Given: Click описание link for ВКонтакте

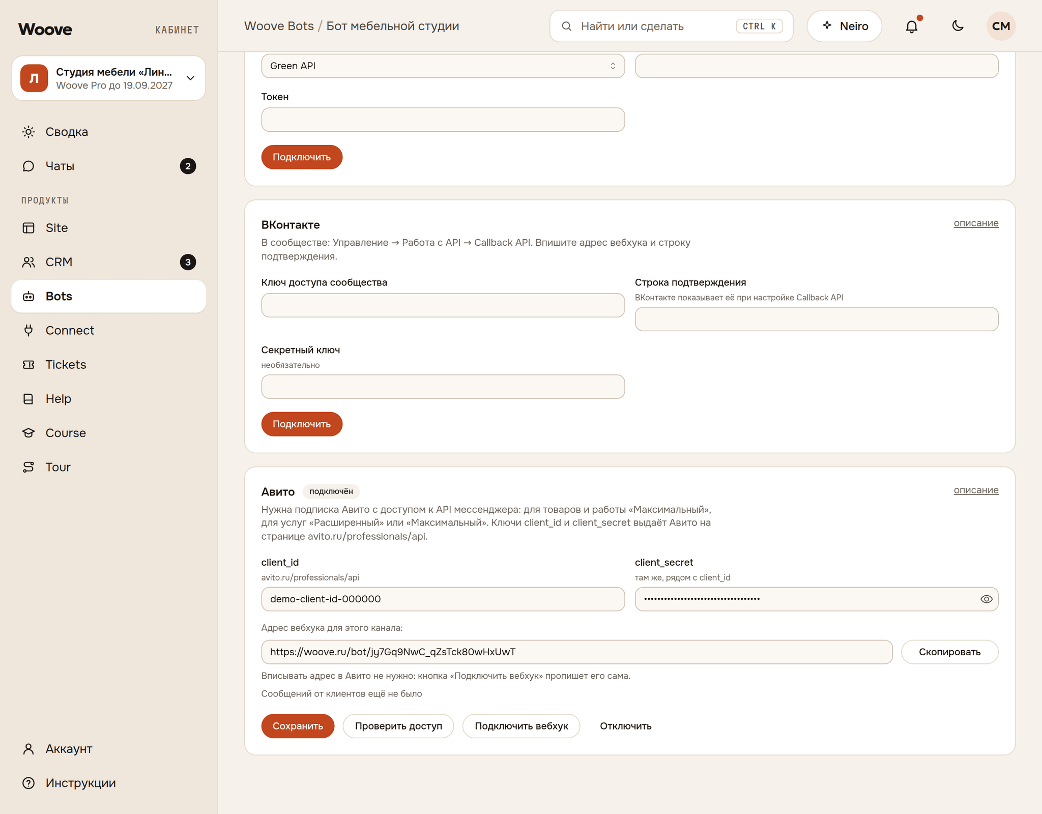Looking at the screenshot, I should tap(976, 223).
